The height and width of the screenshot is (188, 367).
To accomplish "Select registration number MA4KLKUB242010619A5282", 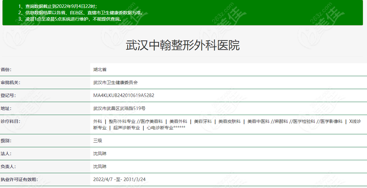I will (x=124, y=95).
